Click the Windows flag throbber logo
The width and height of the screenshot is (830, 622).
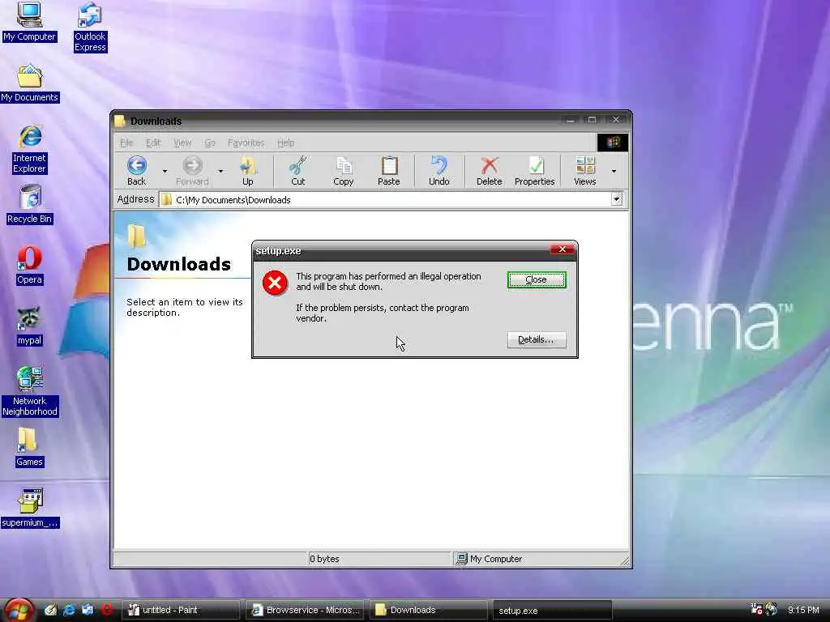pos(613,143)
